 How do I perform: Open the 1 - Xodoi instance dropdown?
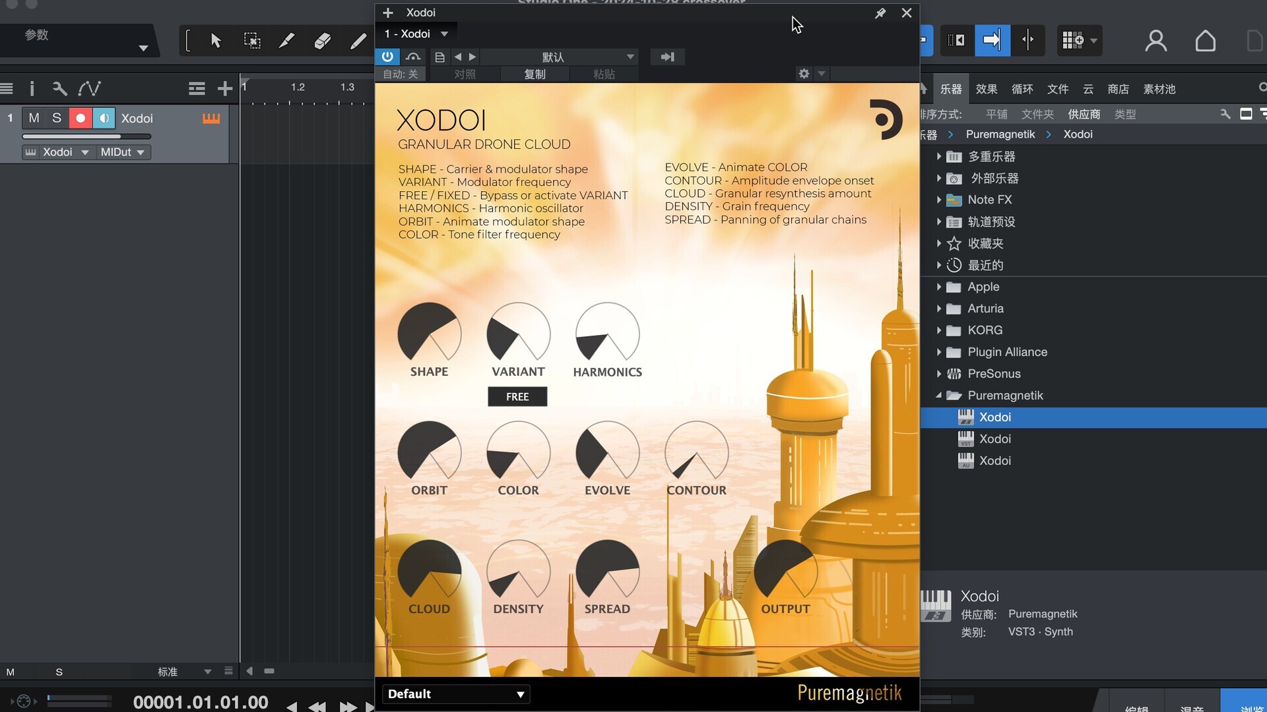pos(416,34)
